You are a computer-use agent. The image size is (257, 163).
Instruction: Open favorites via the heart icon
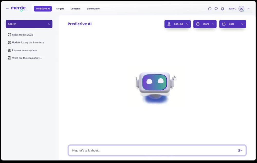click(x=216, y=9)
